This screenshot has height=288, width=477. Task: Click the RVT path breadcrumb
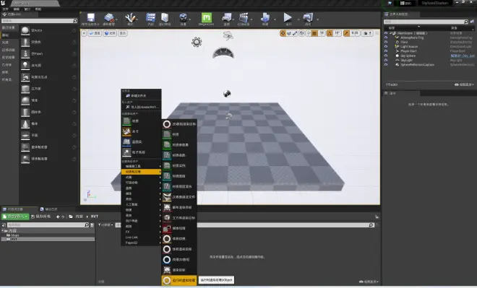click(x=95, y=217)
